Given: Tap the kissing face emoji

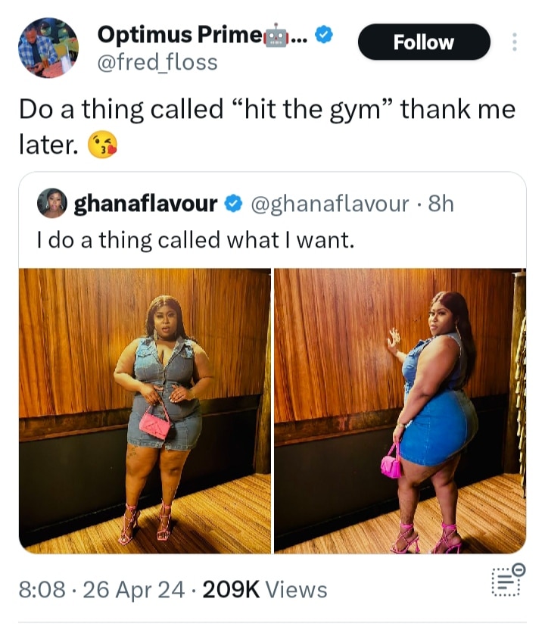Looking at the screenshot, I should click(102, 144).
